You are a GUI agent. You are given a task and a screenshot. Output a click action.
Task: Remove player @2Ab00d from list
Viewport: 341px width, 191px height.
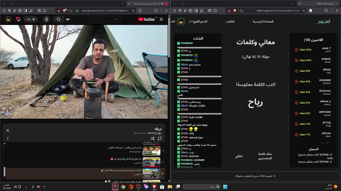(297, 81)
